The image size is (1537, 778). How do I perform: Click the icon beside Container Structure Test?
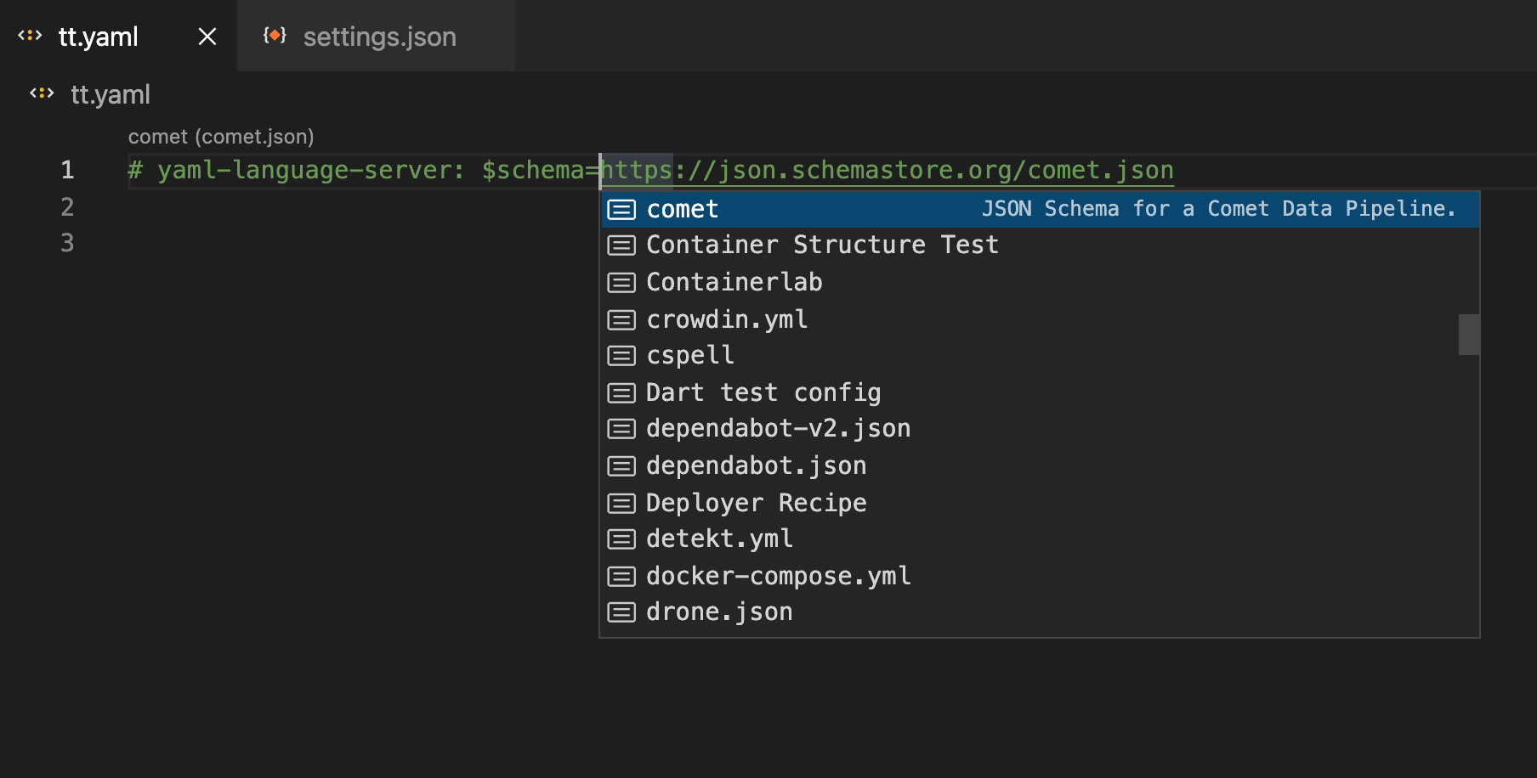[x=621, y=245]
